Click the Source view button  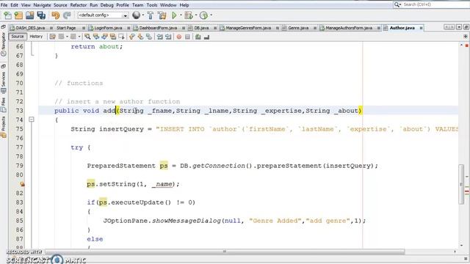point(18,36)
